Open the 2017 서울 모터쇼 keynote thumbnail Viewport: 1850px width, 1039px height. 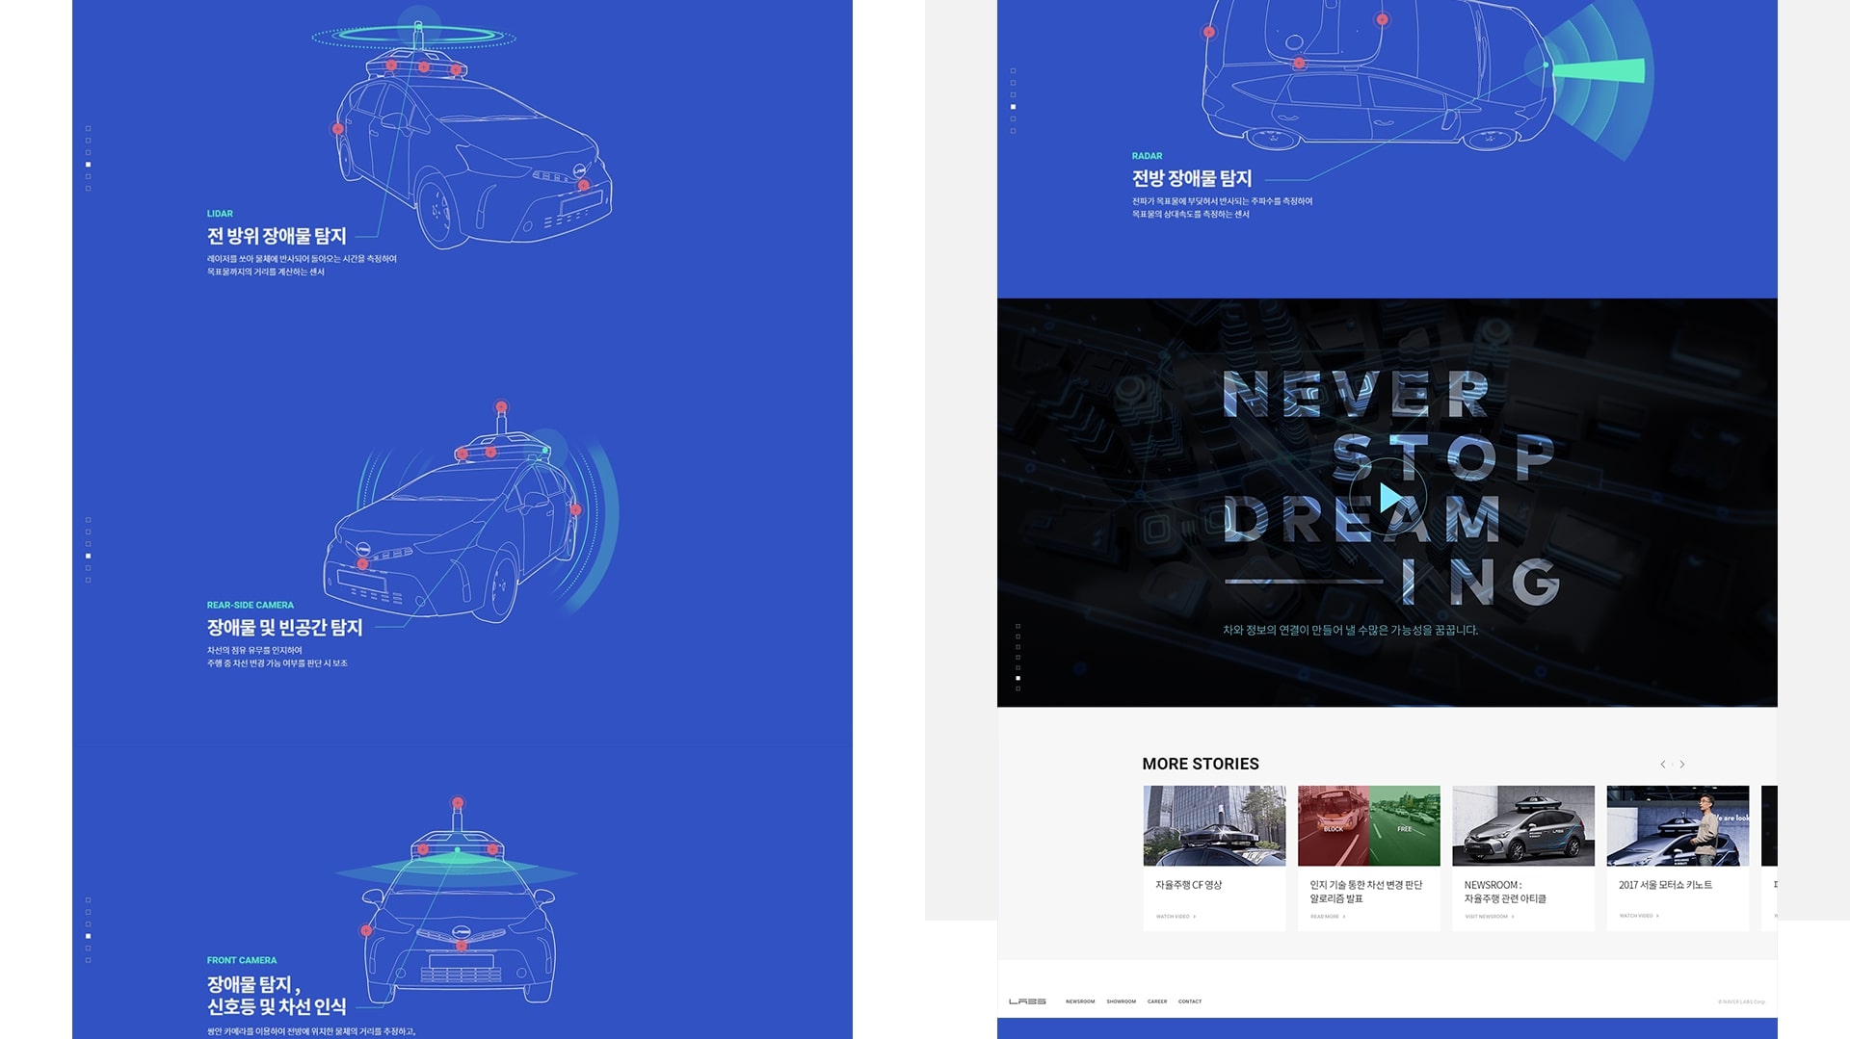pyautogui.click(x=1678, y=825)
